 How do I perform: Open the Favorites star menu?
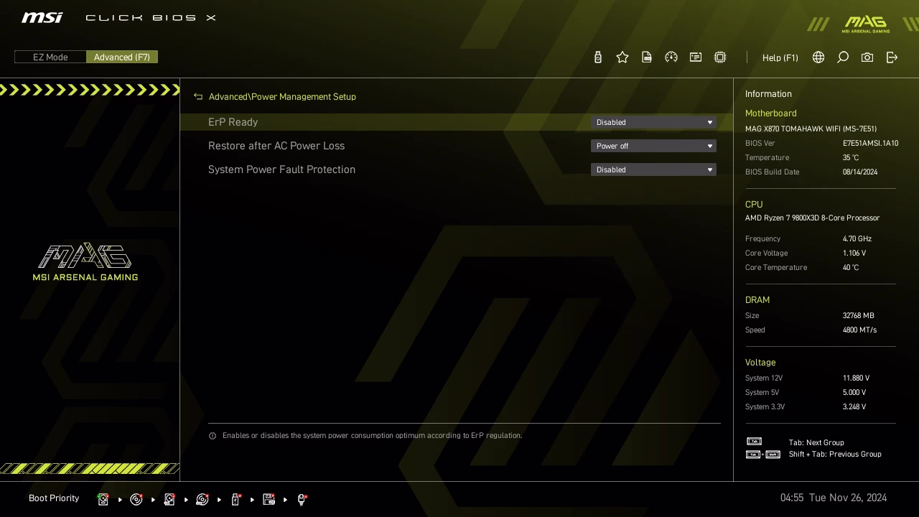pos(622,57)
